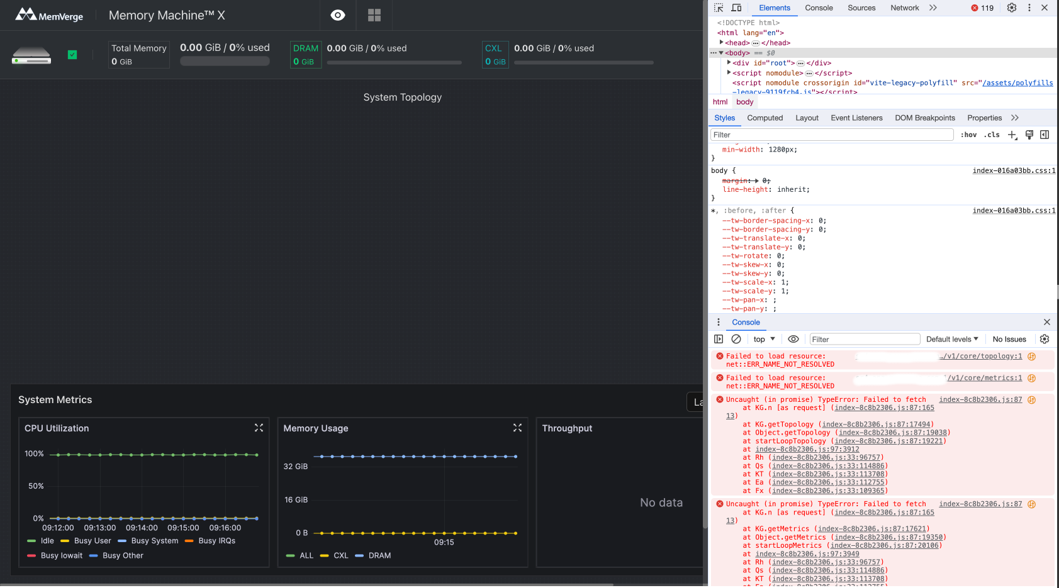This screenshot has width=1059, height=588.
Task: Click the metrics error network request icon
Action: [x=1032, y=378]
